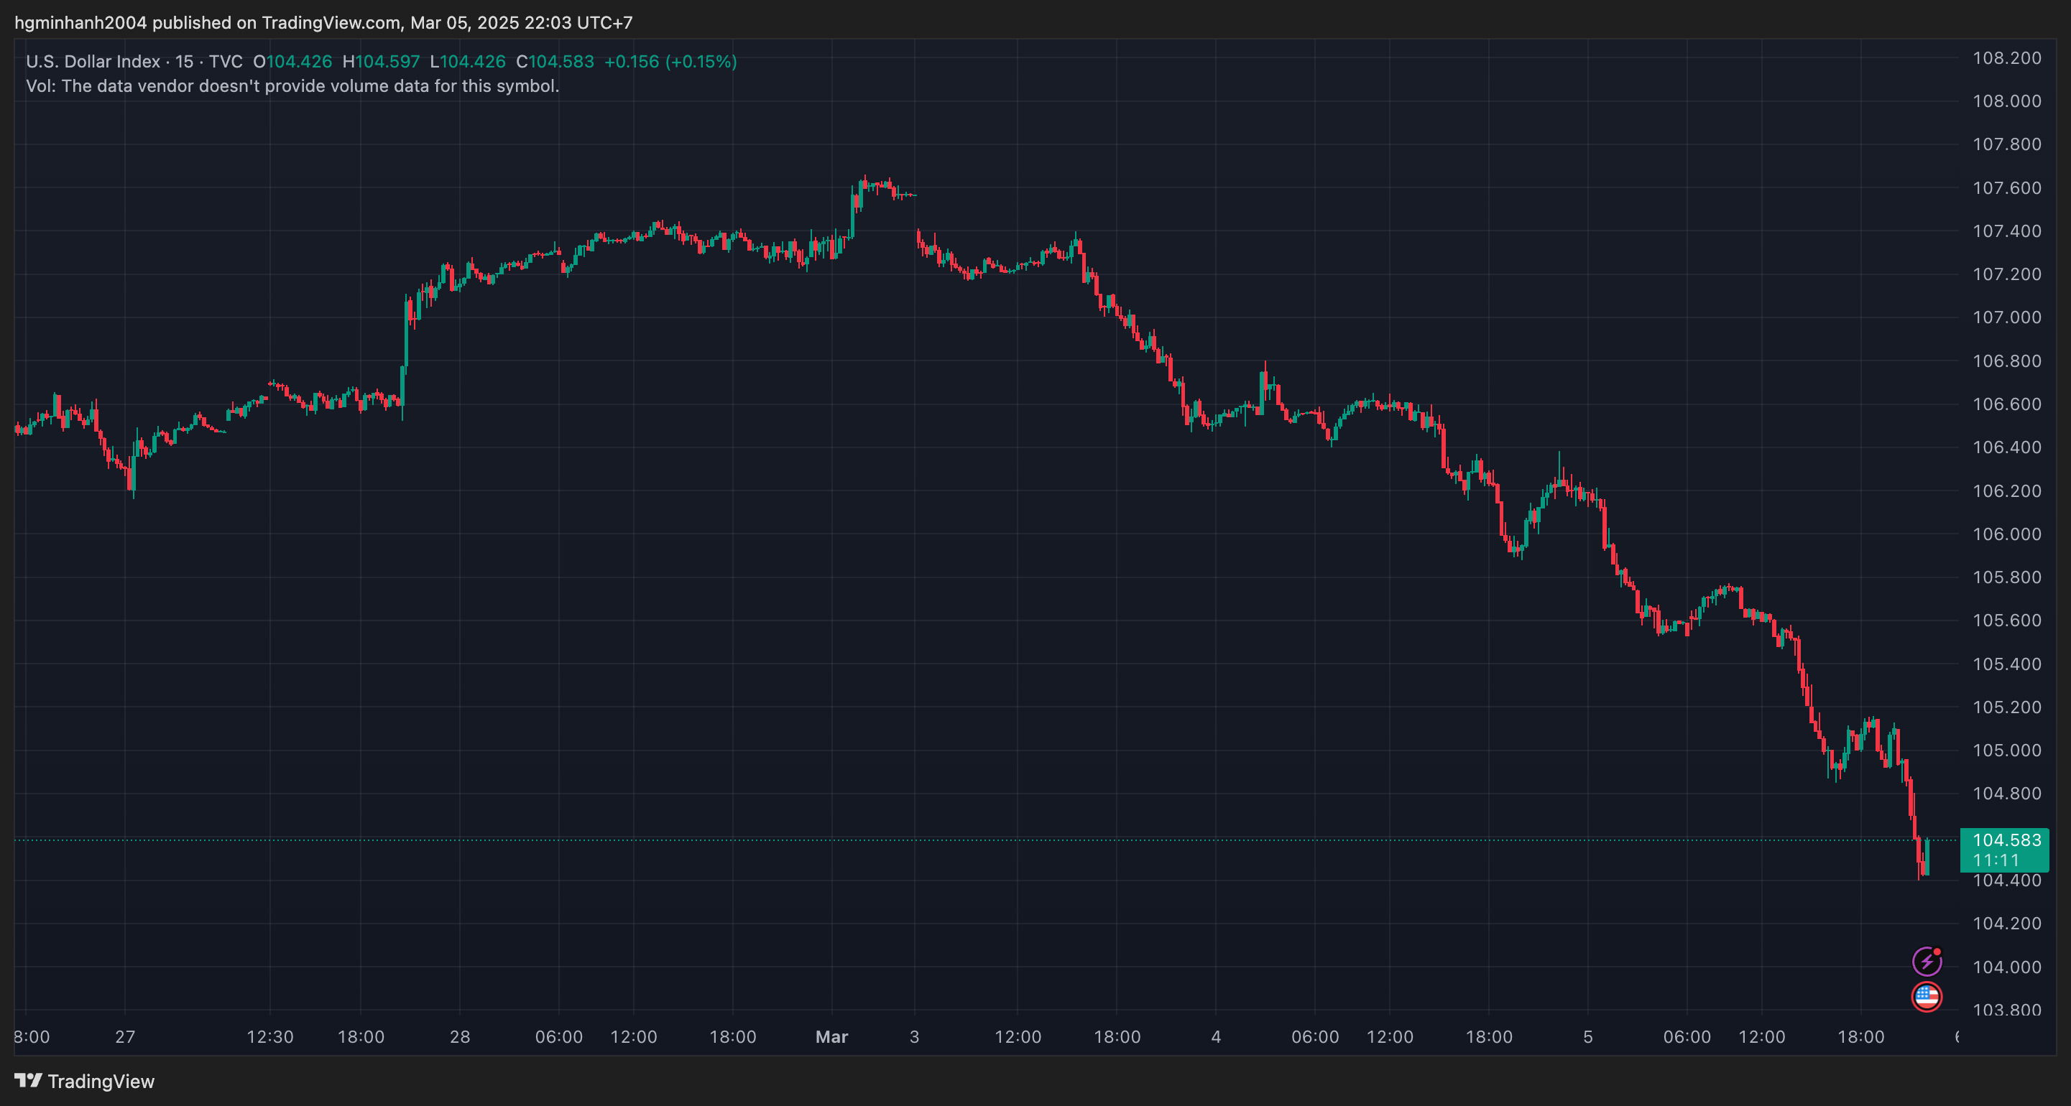2071x1106 pixels.
Task: Click the 105.800 price axis label
Action: (2006, 577)
